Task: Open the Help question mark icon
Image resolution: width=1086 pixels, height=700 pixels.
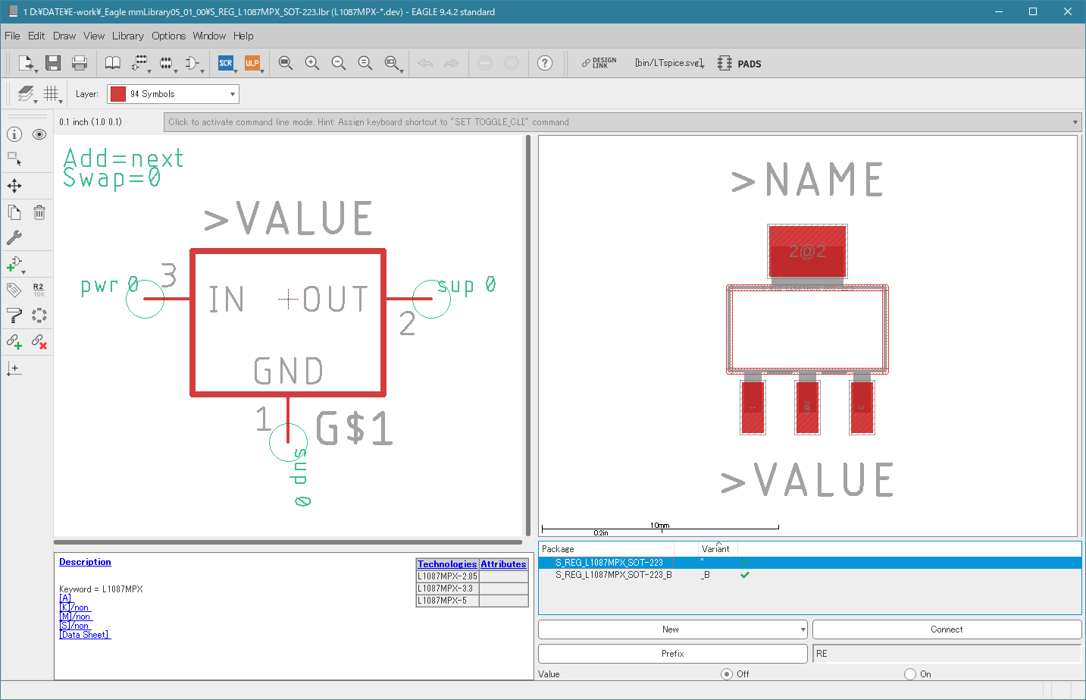Action: [545, 63]
